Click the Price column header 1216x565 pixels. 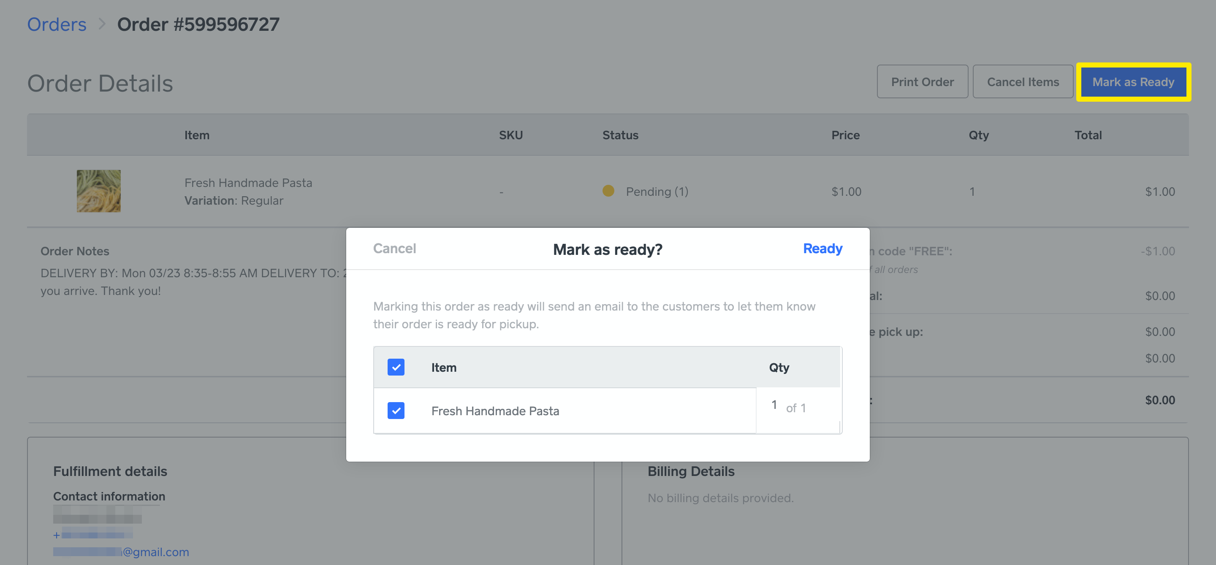tap(845, 135)
